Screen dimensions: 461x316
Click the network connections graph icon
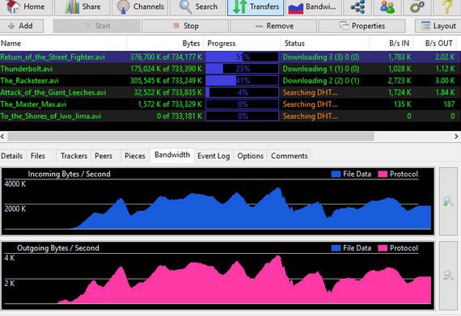(357, 7)
